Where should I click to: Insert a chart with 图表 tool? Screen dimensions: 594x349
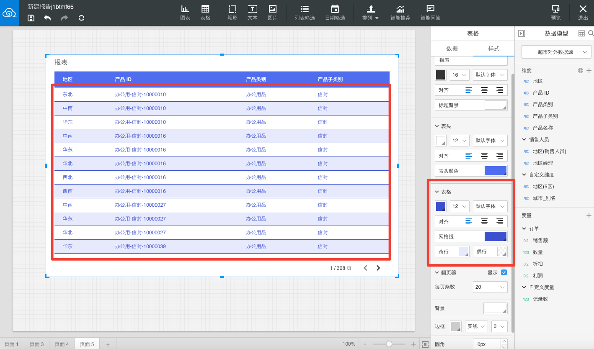(x=185, y=13)
